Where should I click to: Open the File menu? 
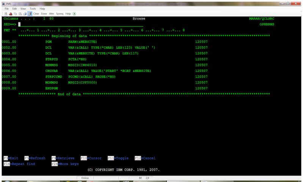6,9
